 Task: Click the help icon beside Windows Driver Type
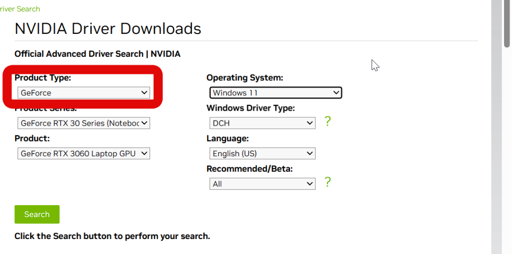tap(327, 121)
